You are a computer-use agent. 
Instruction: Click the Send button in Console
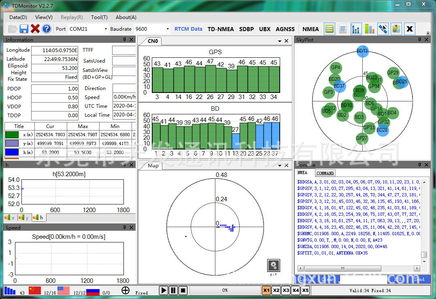419,279
